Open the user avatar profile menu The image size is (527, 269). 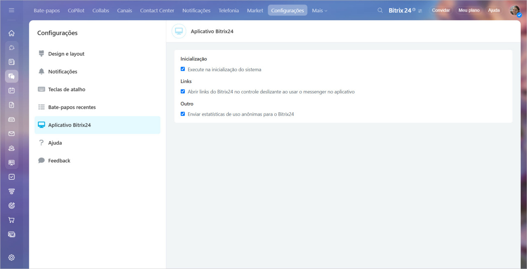515,10
